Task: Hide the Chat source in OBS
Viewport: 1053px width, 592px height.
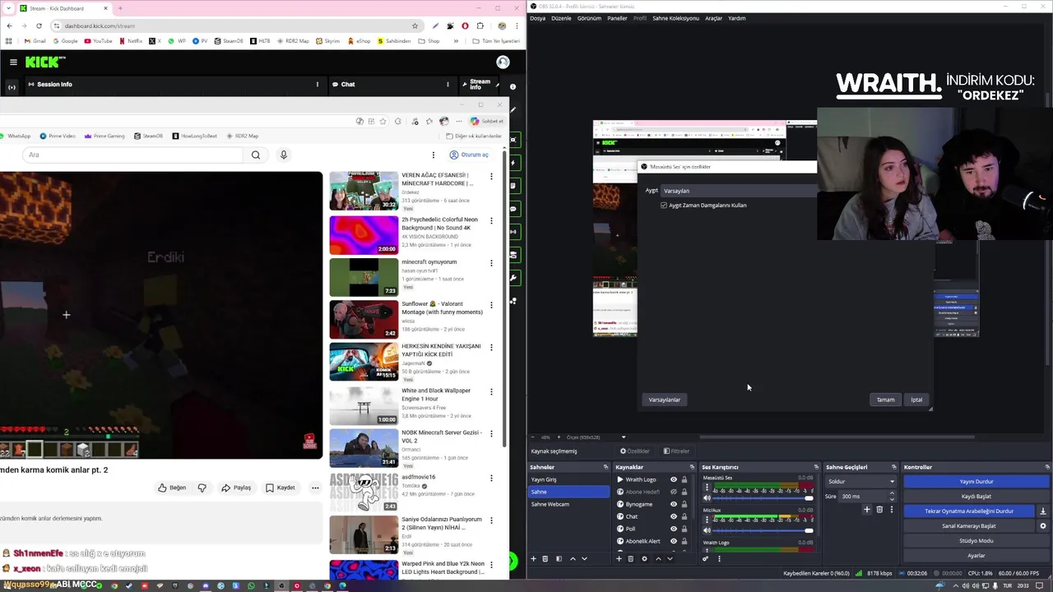Action: (x=673, y=516)
